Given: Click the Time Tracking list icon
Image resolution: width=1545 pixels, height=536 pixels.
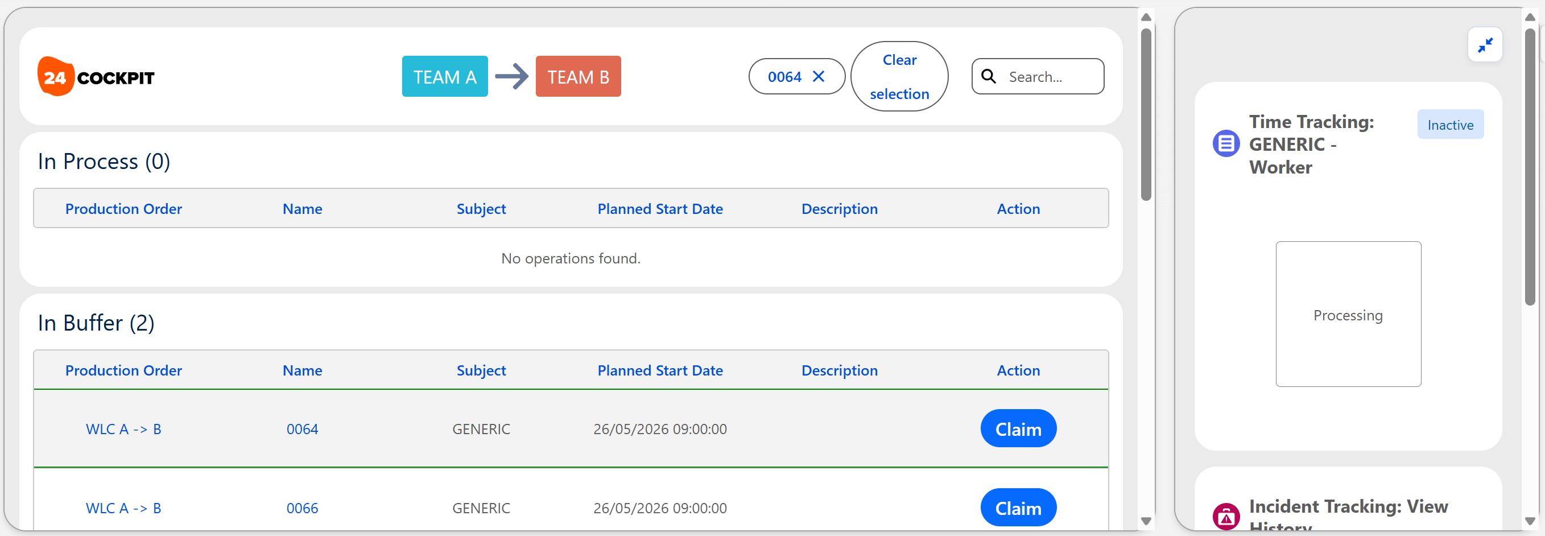Looking at the screenshot, I should pyautogui.click(x=1226, y=144).
